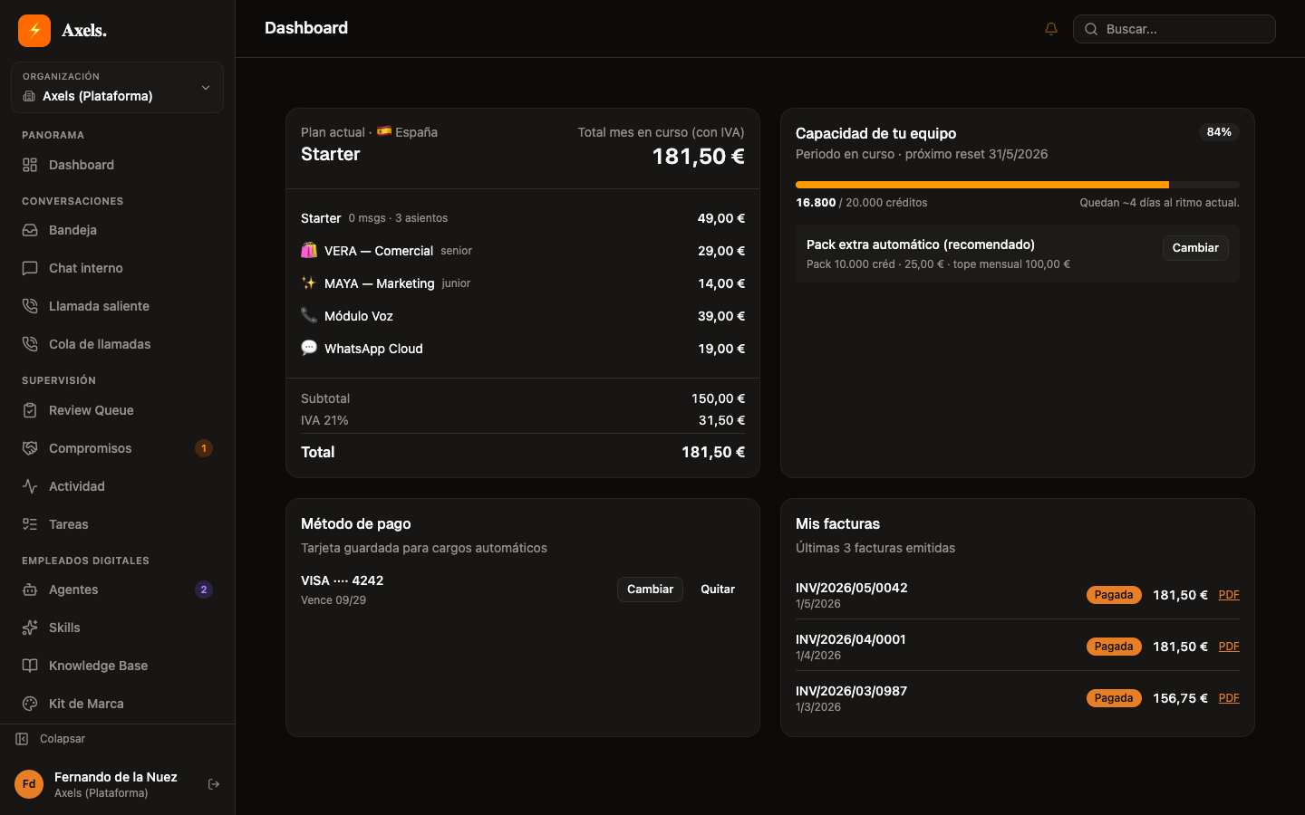Open Knowledge Base book icon
This screenshot has width=1305, height=815.
pos(30,666)
